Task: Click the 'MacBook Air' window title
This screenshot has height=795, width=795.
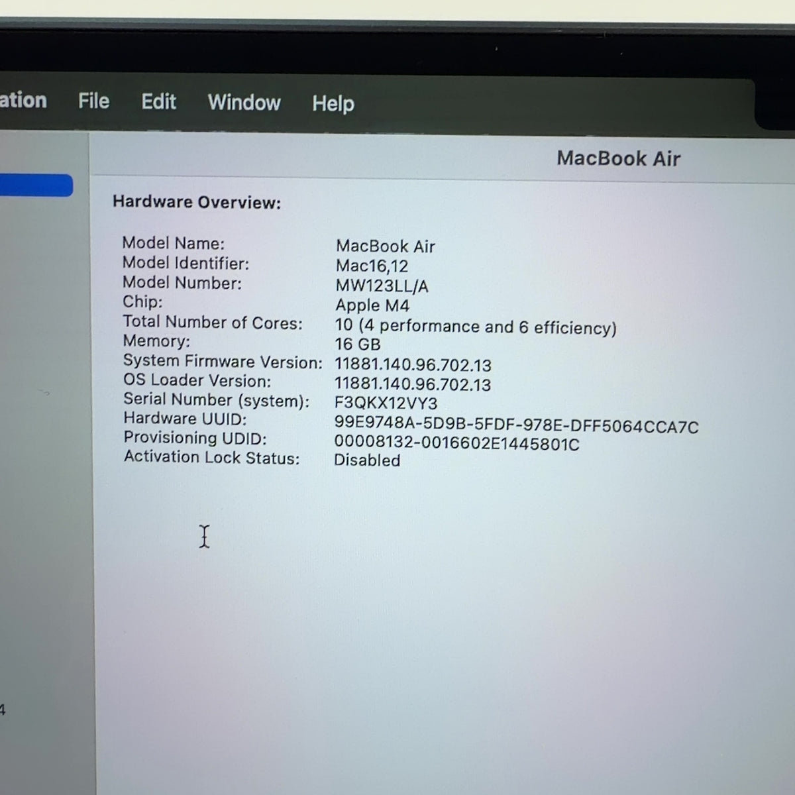Action: [619, 158]
